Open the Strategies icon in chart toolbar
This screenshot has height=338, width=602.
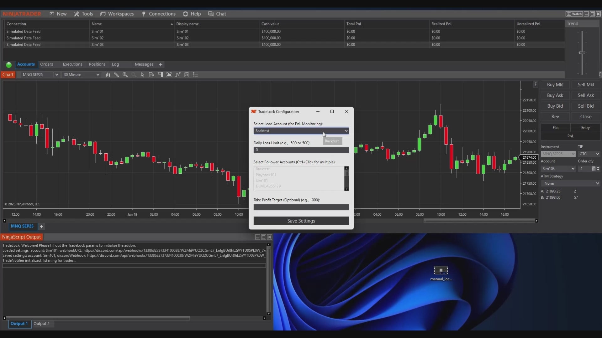coord(187,75)
